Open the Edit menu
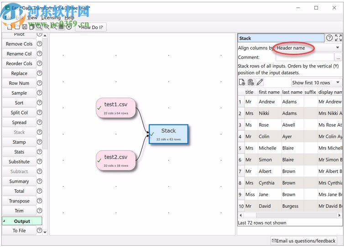The height and width of the screenshot is (247, 344). [x=20, y=17]
